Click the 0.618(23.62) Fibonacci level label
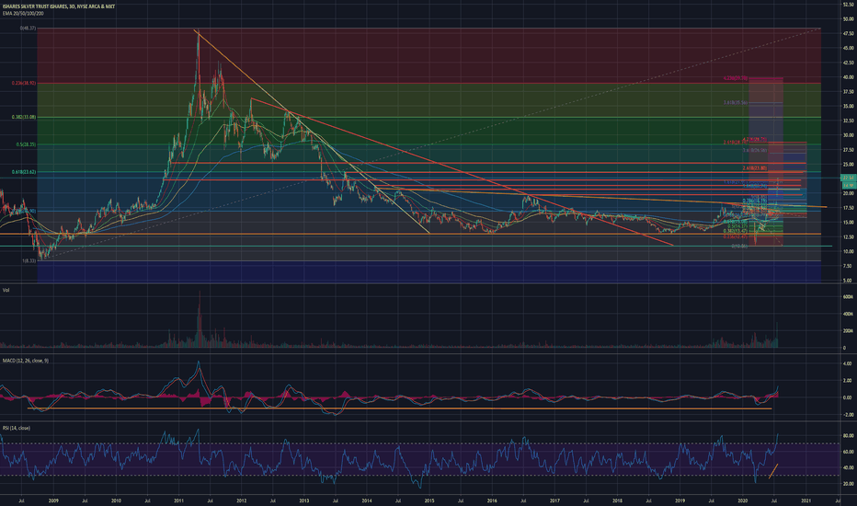The width and height of the screenshot is (857, 506). [x=24, y=172]
